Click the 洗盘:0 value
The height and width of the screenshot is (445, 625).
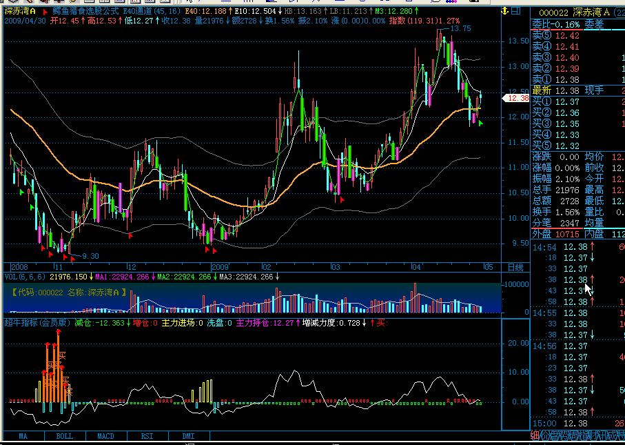(x=219, y=322)
